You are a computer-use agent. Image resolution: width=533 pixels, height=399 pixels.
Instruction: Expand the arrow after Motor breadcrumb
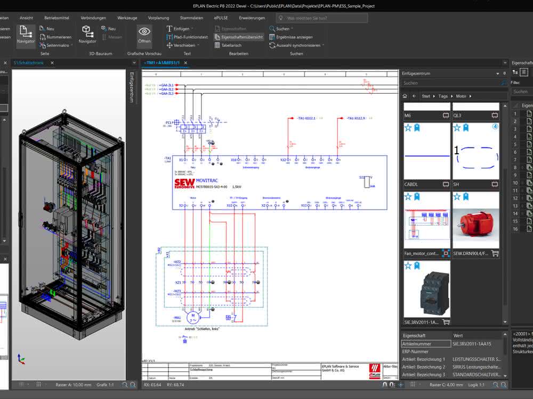[x=471, y=96]
